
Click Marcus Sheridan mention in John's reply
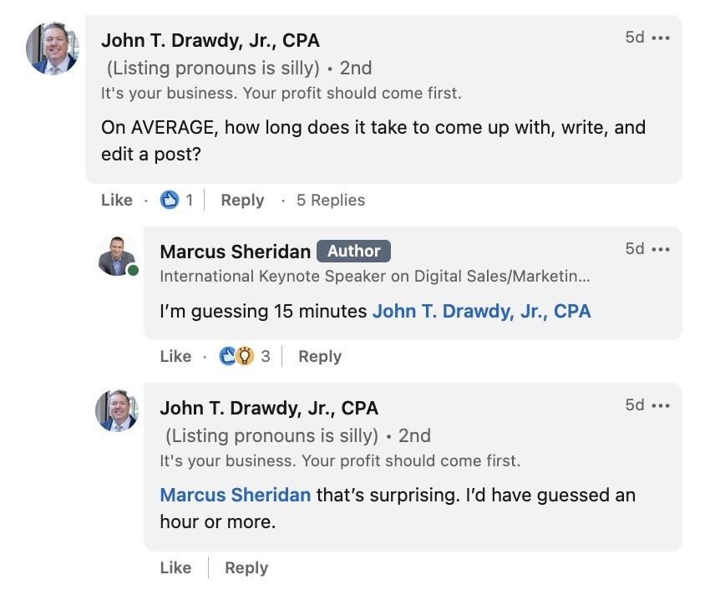coord(235,496)
